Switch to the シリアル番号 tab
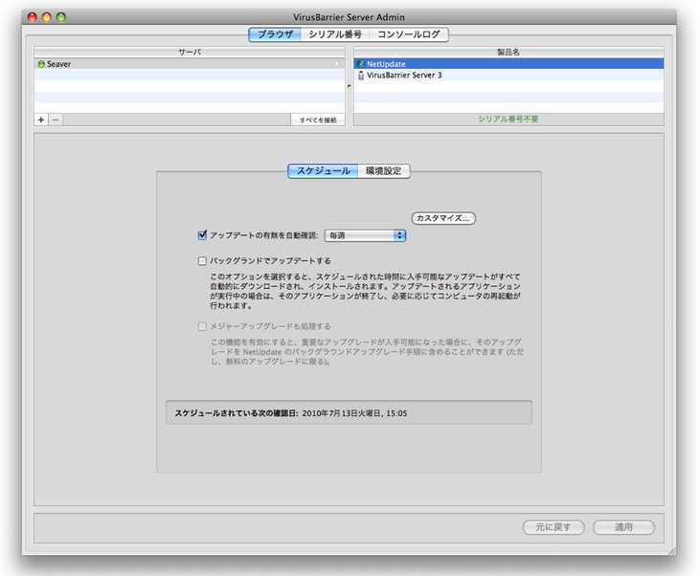Viewport: 700px width, 576px height. (335, 34)
